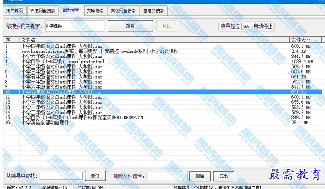Click the 从结果中查找 input field

coord(61,176)
